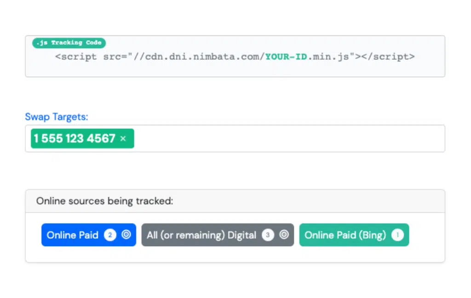Click the count badge 3 on All Digital
Viewport: 471px width, 298px height.
tap(268, 235)
